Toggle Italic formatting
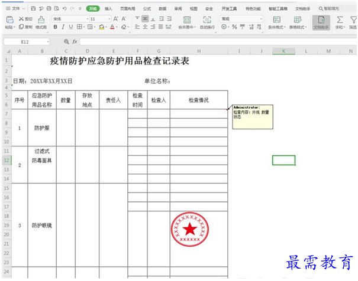Viewport: 358px width, 281px height. (x=63, y=27)
